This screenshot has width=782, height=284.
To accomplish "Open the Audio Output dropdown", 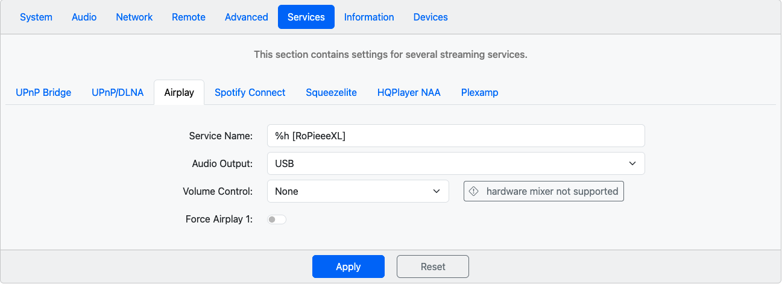I will 456,163.
